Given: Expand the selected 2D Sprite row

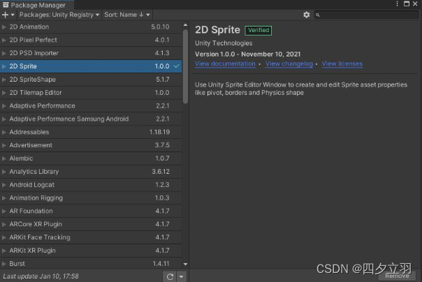Looking at the screenshot, I should (x=3, y=66).
